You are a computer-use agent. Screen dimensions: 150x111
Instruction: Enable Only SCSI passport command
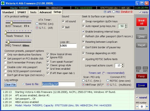coord(5,71)
